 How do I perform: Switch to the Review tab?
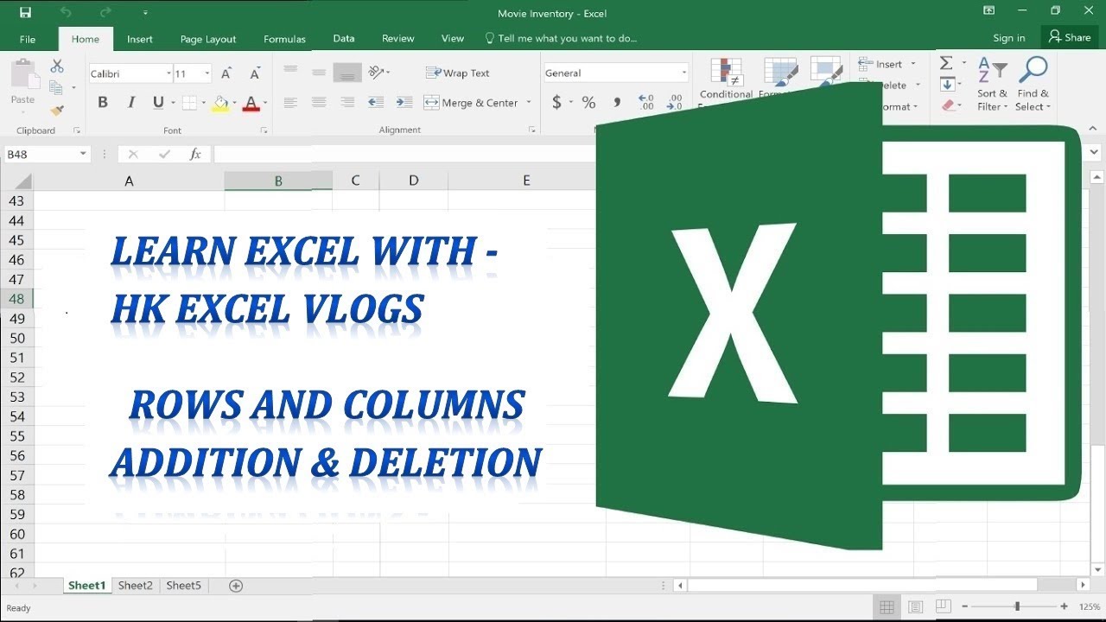(x=398, y=39)
